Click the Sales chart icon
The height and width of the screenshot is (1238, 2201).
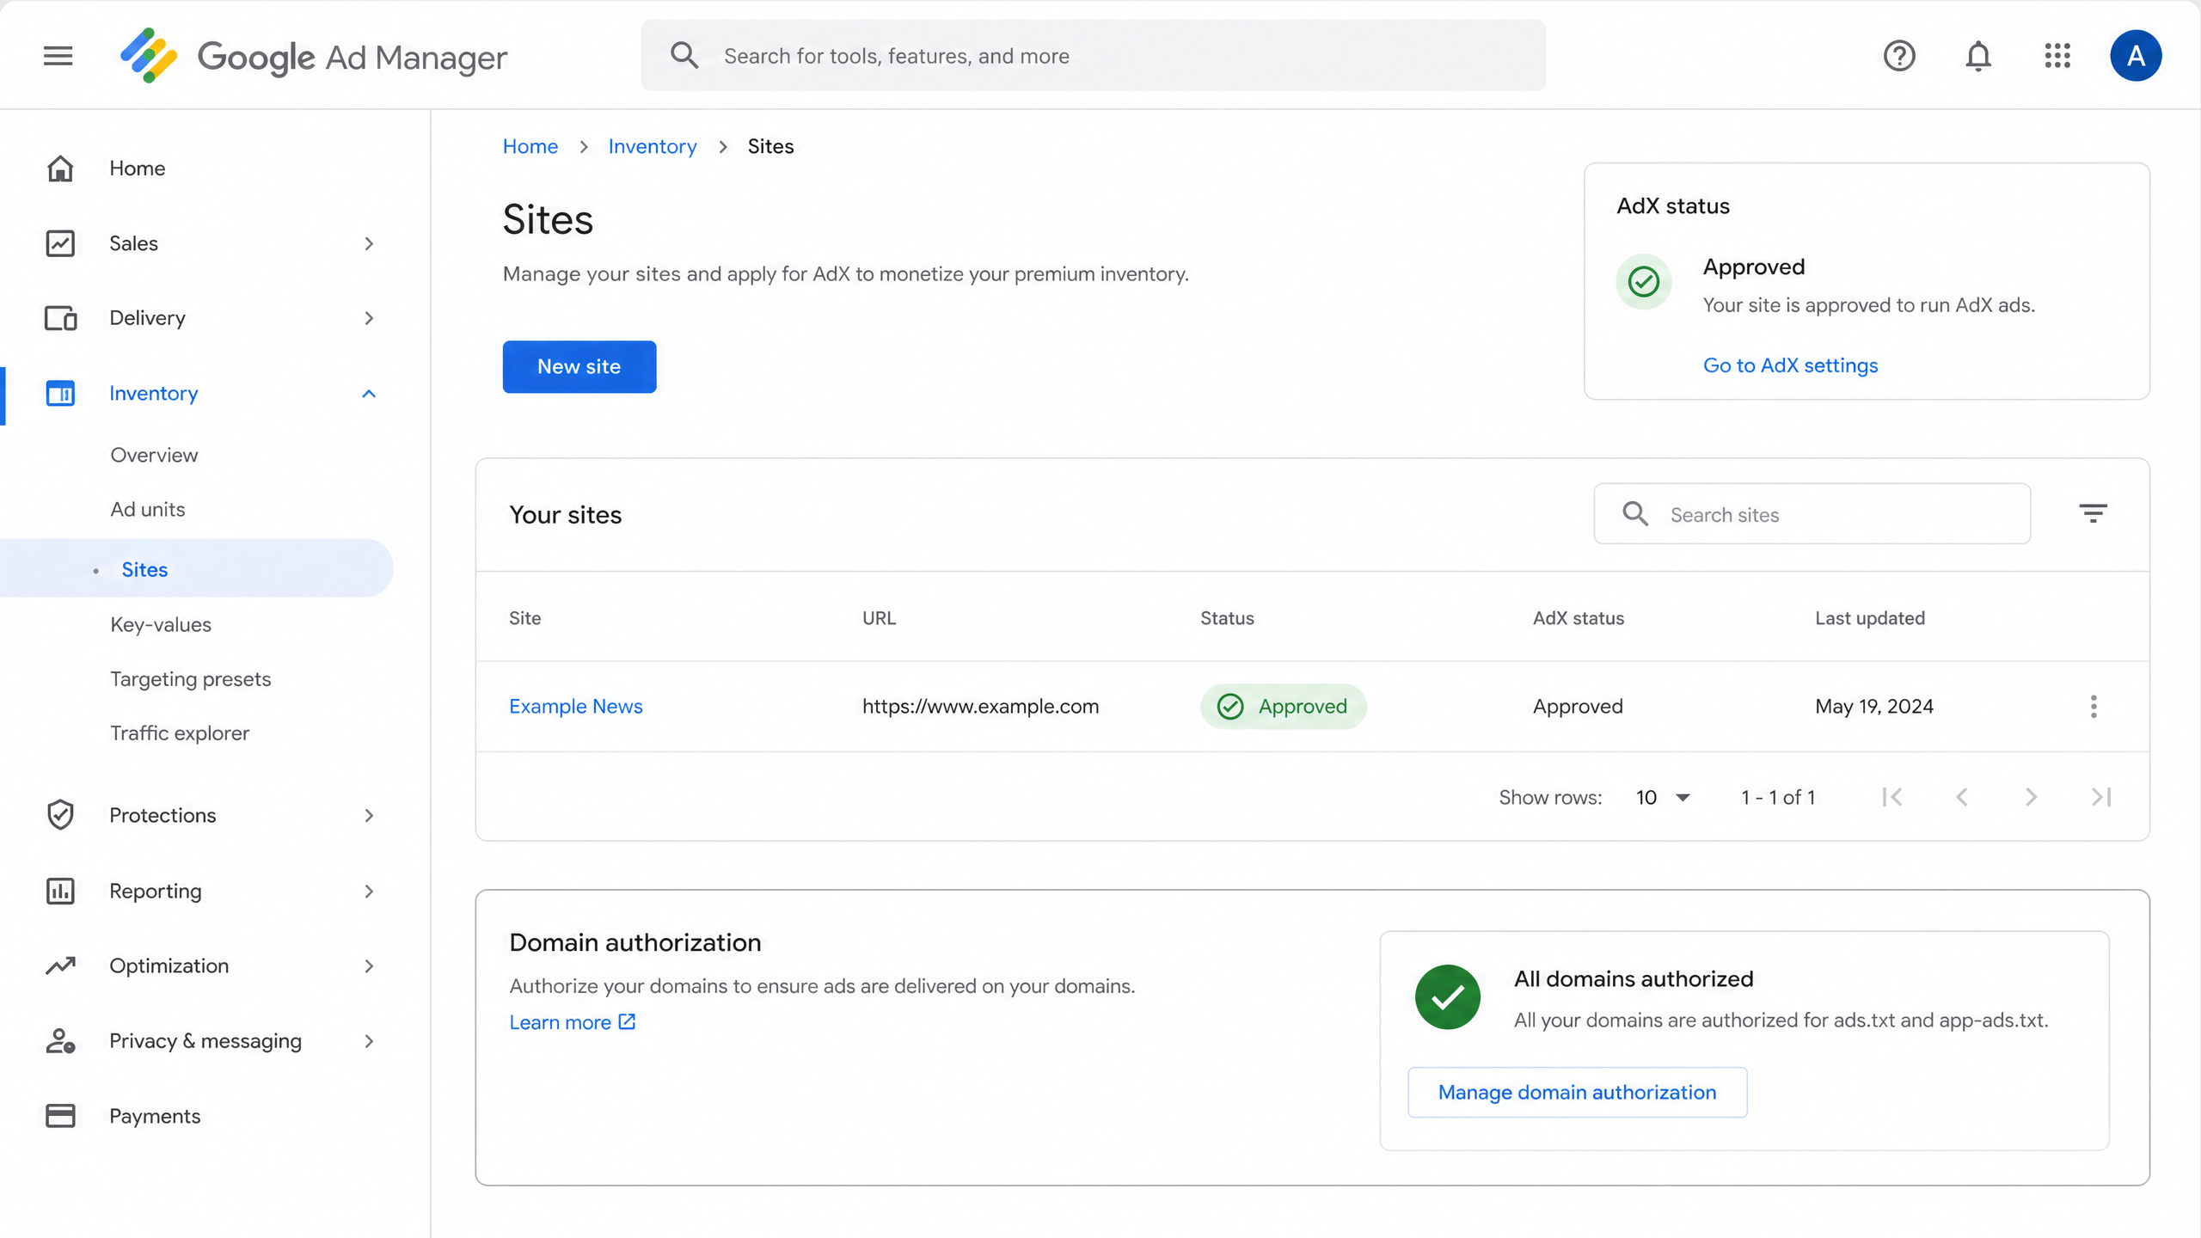point(60,243)
